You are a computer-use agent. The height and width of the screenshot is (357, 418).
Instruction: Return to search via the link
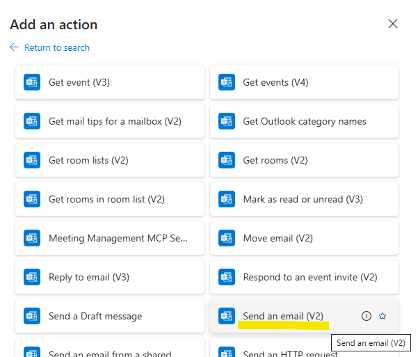click(56, 47)
